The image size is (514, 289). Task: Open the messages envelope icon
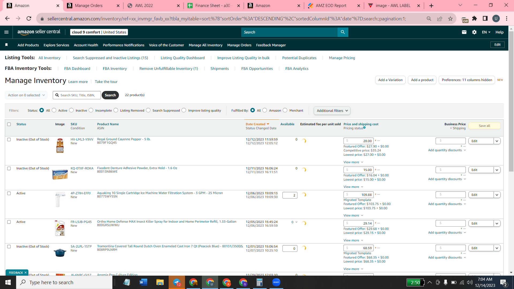point(464,32)
